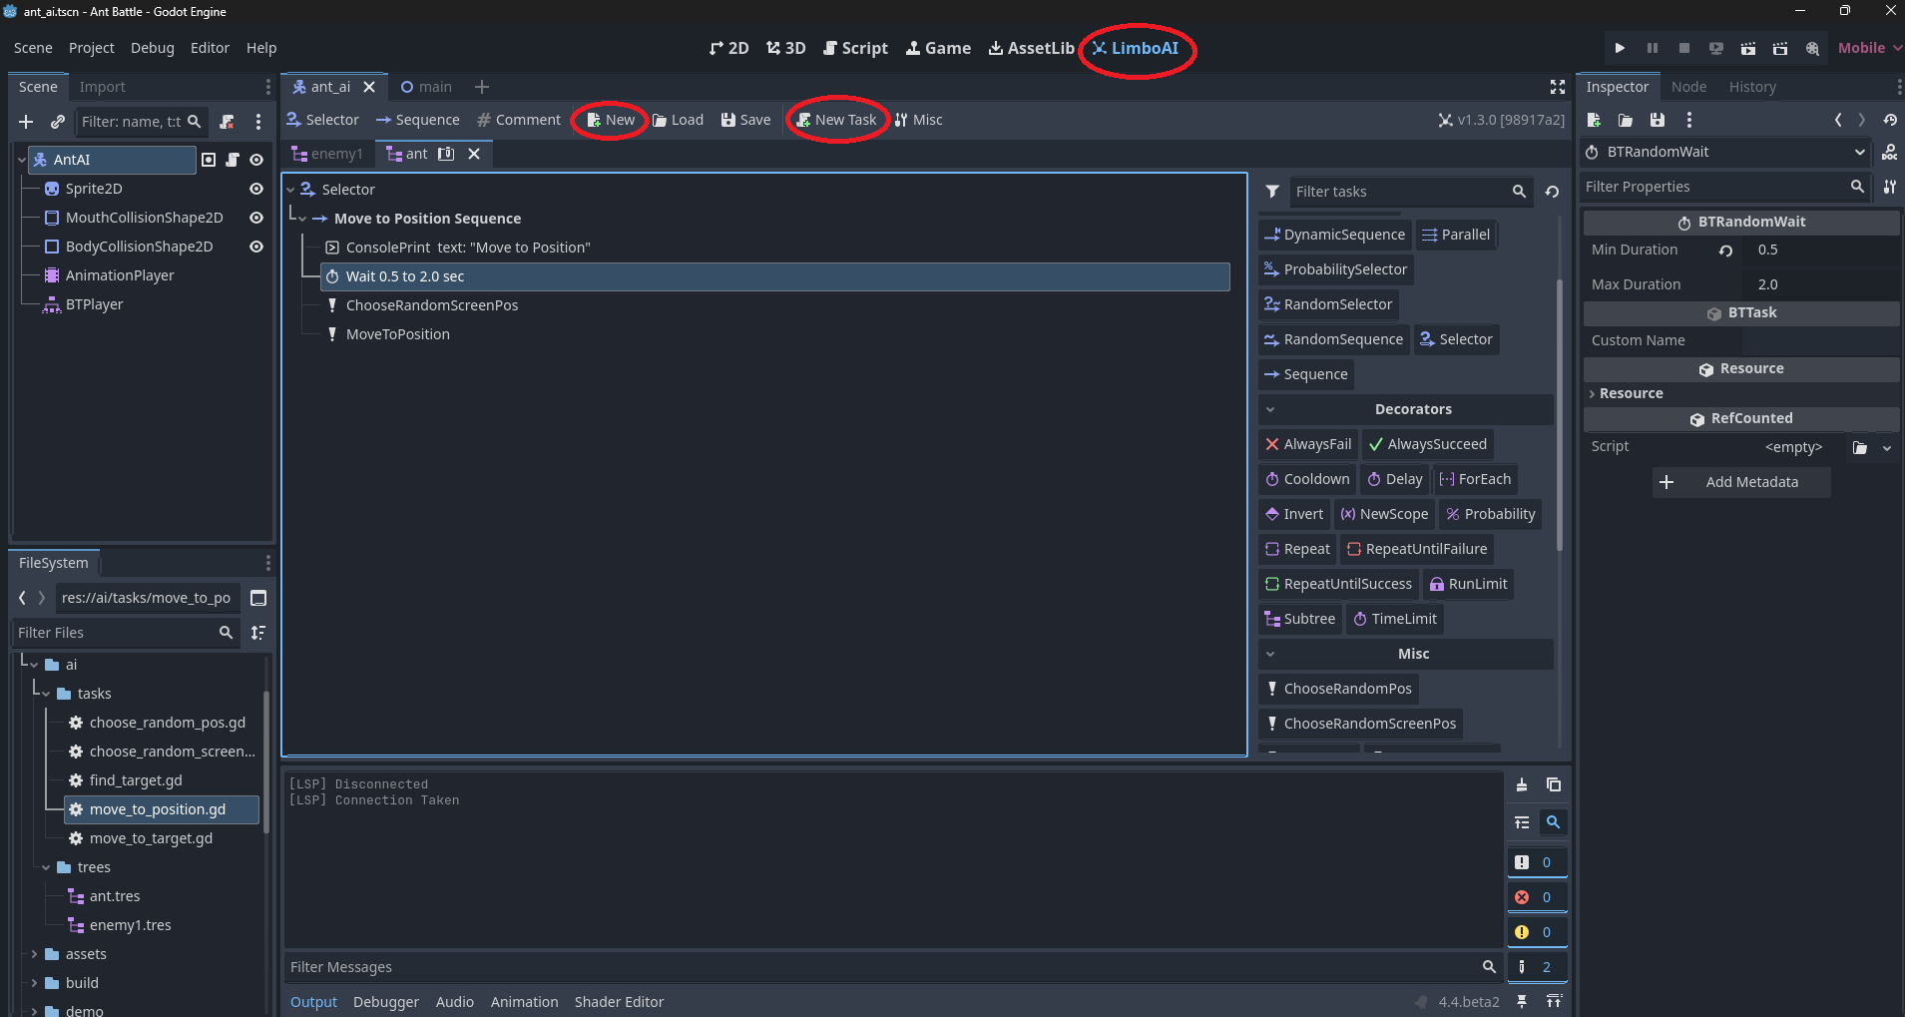Open the Node dock tab
This screenshot has width=1905, height=1017.
point(1688,87)
